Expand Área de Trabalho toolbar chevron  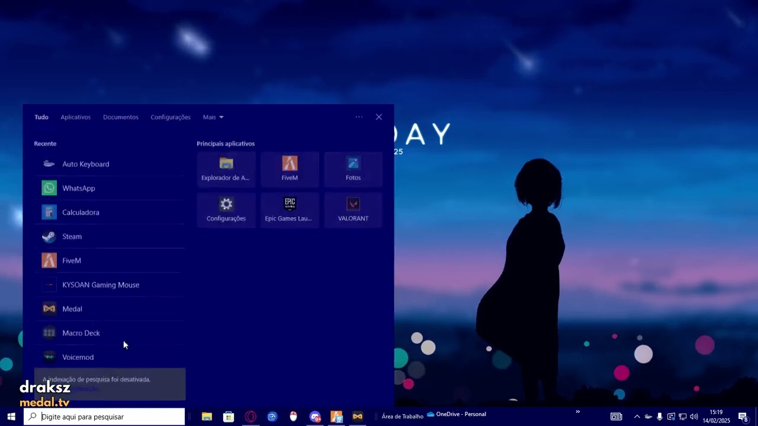click(577, 412)
